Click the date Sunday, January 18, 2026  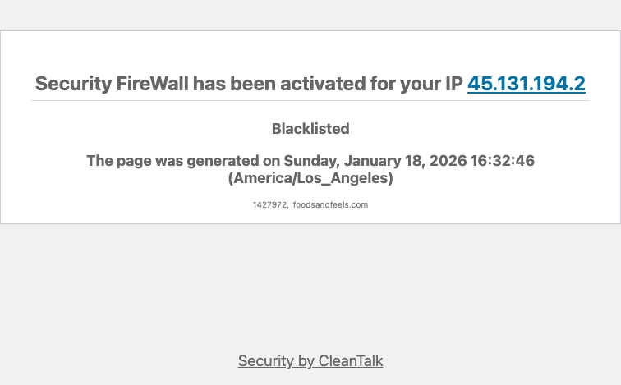375,161
